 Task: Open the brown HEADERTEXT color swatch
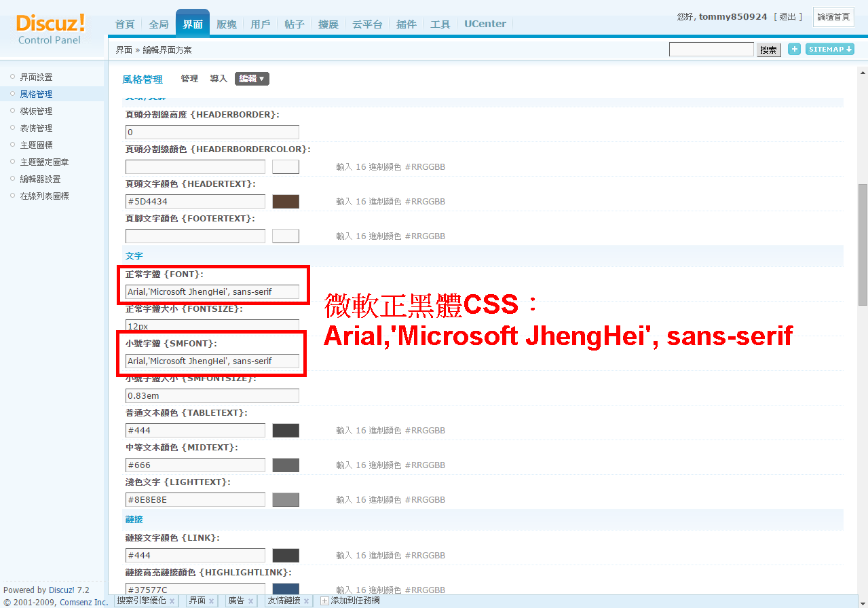point(286,201)
